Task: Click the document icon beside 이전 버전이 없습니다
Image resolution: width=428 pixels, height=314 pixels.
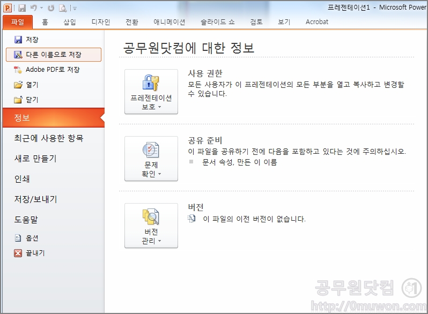Action: point(191,218)
